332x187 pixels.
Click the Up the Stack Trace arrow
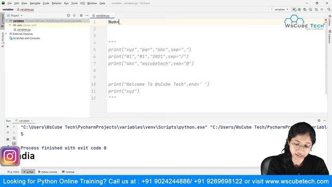tap(14, 127)
